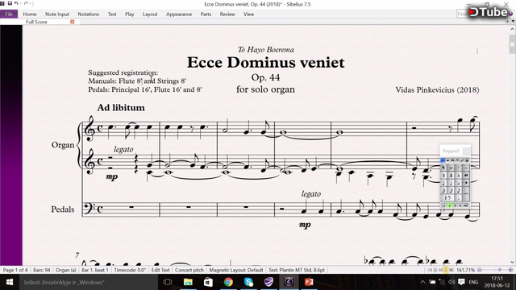Click the Keypad double-left arrow key

point(466,176)
